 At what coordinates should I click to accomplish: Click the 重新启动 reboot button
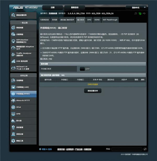coord(75,8)
